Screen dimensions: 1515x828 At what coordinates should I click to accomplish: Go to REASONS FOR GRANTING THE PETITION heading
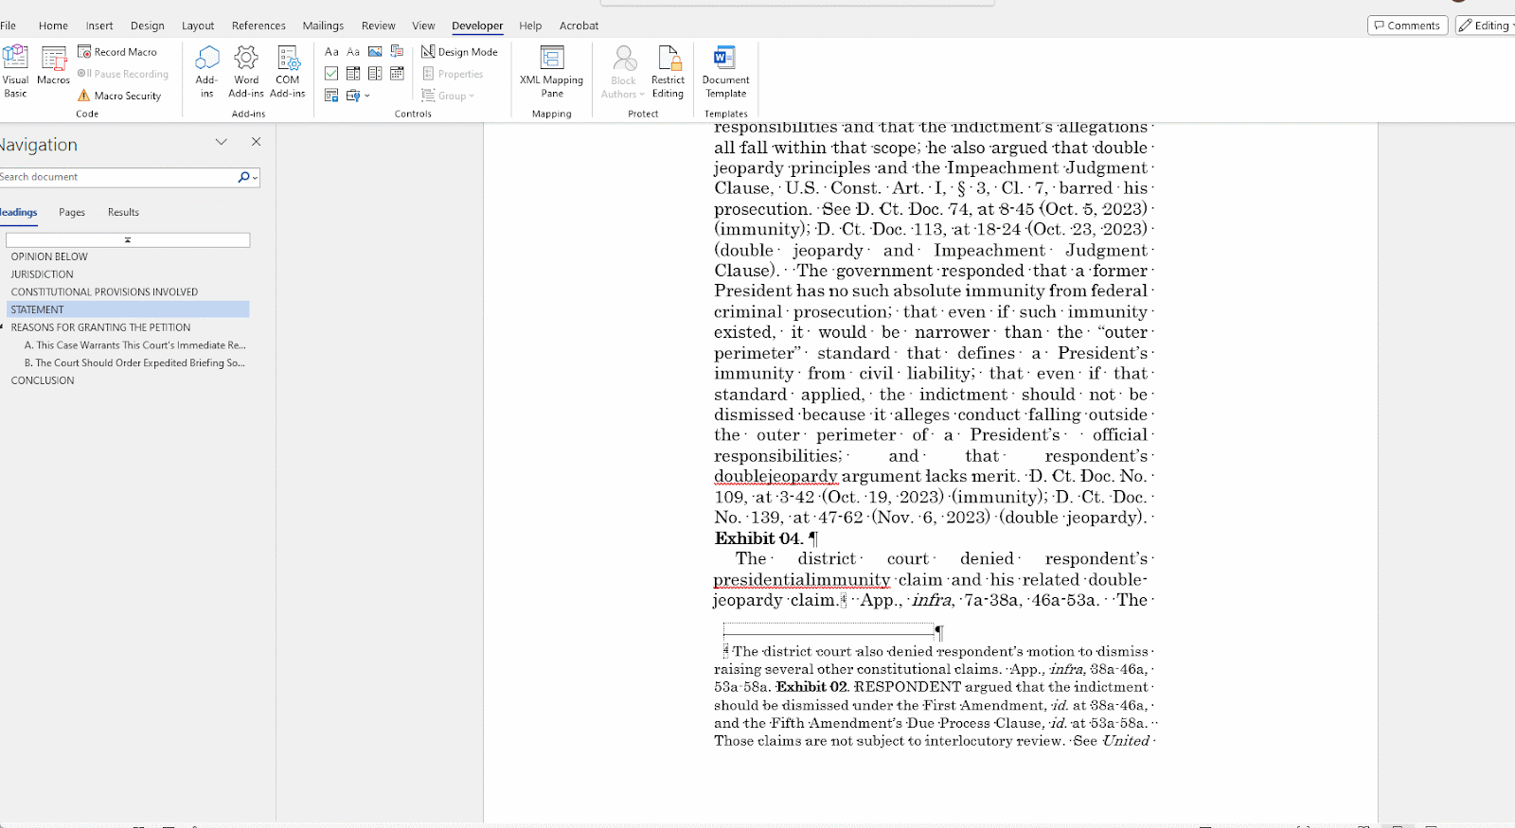coord(100,327)
